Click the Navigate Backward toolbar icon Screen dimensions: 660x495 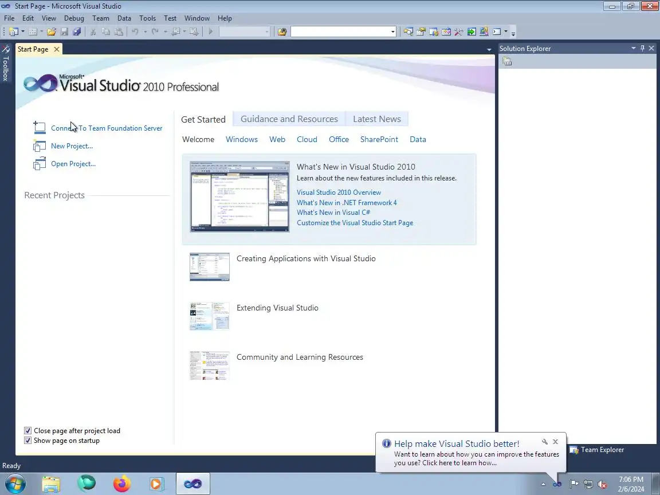[x=176, y=32]
